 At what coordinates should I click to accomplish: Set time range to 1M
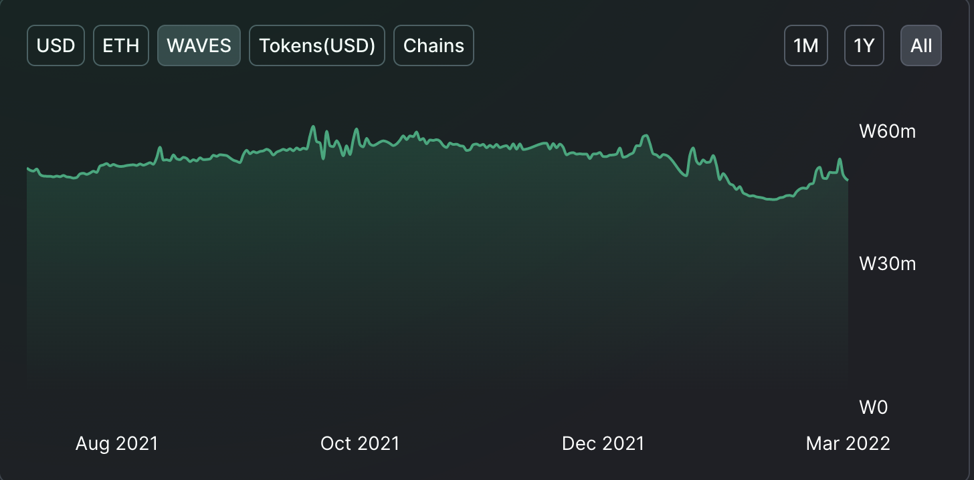806,45
